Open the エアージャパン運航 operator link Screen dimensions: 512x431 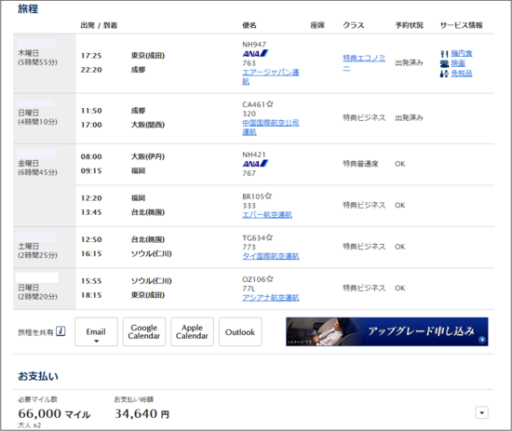270,76
